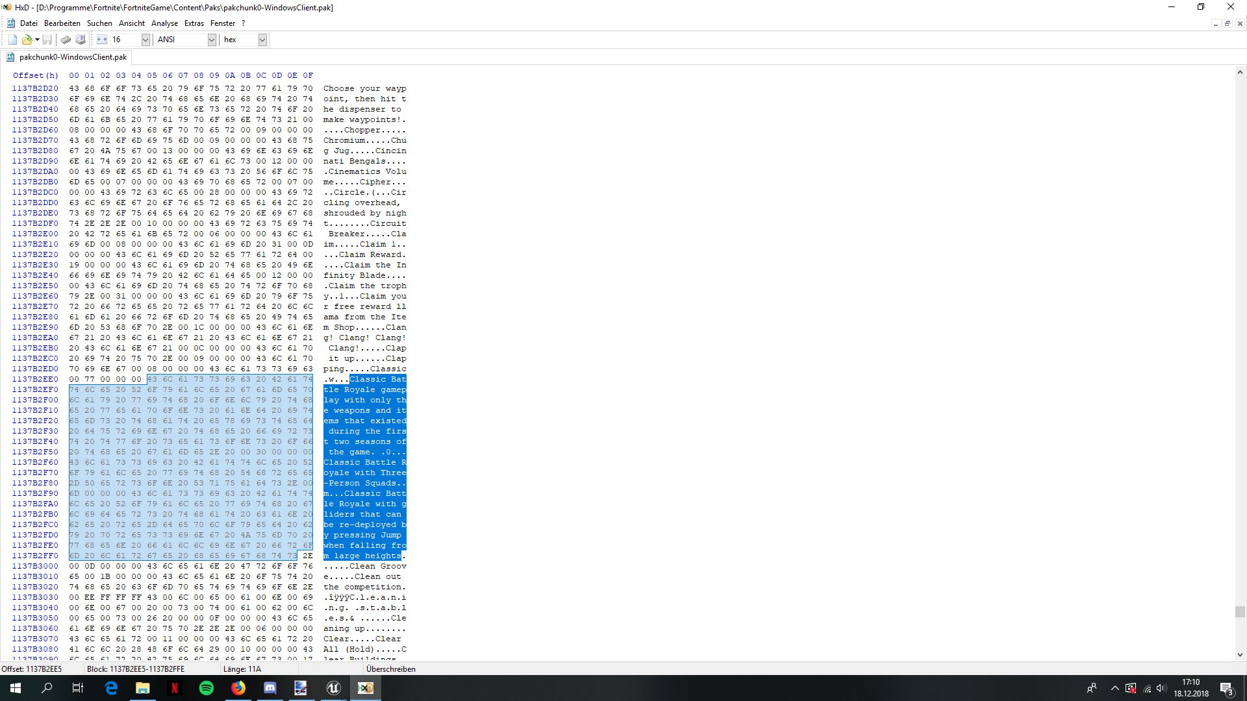This screenshot has width=1247, height=701.
Task: Click decoded text 'Choose your wayp'
Action: [365, 88]
